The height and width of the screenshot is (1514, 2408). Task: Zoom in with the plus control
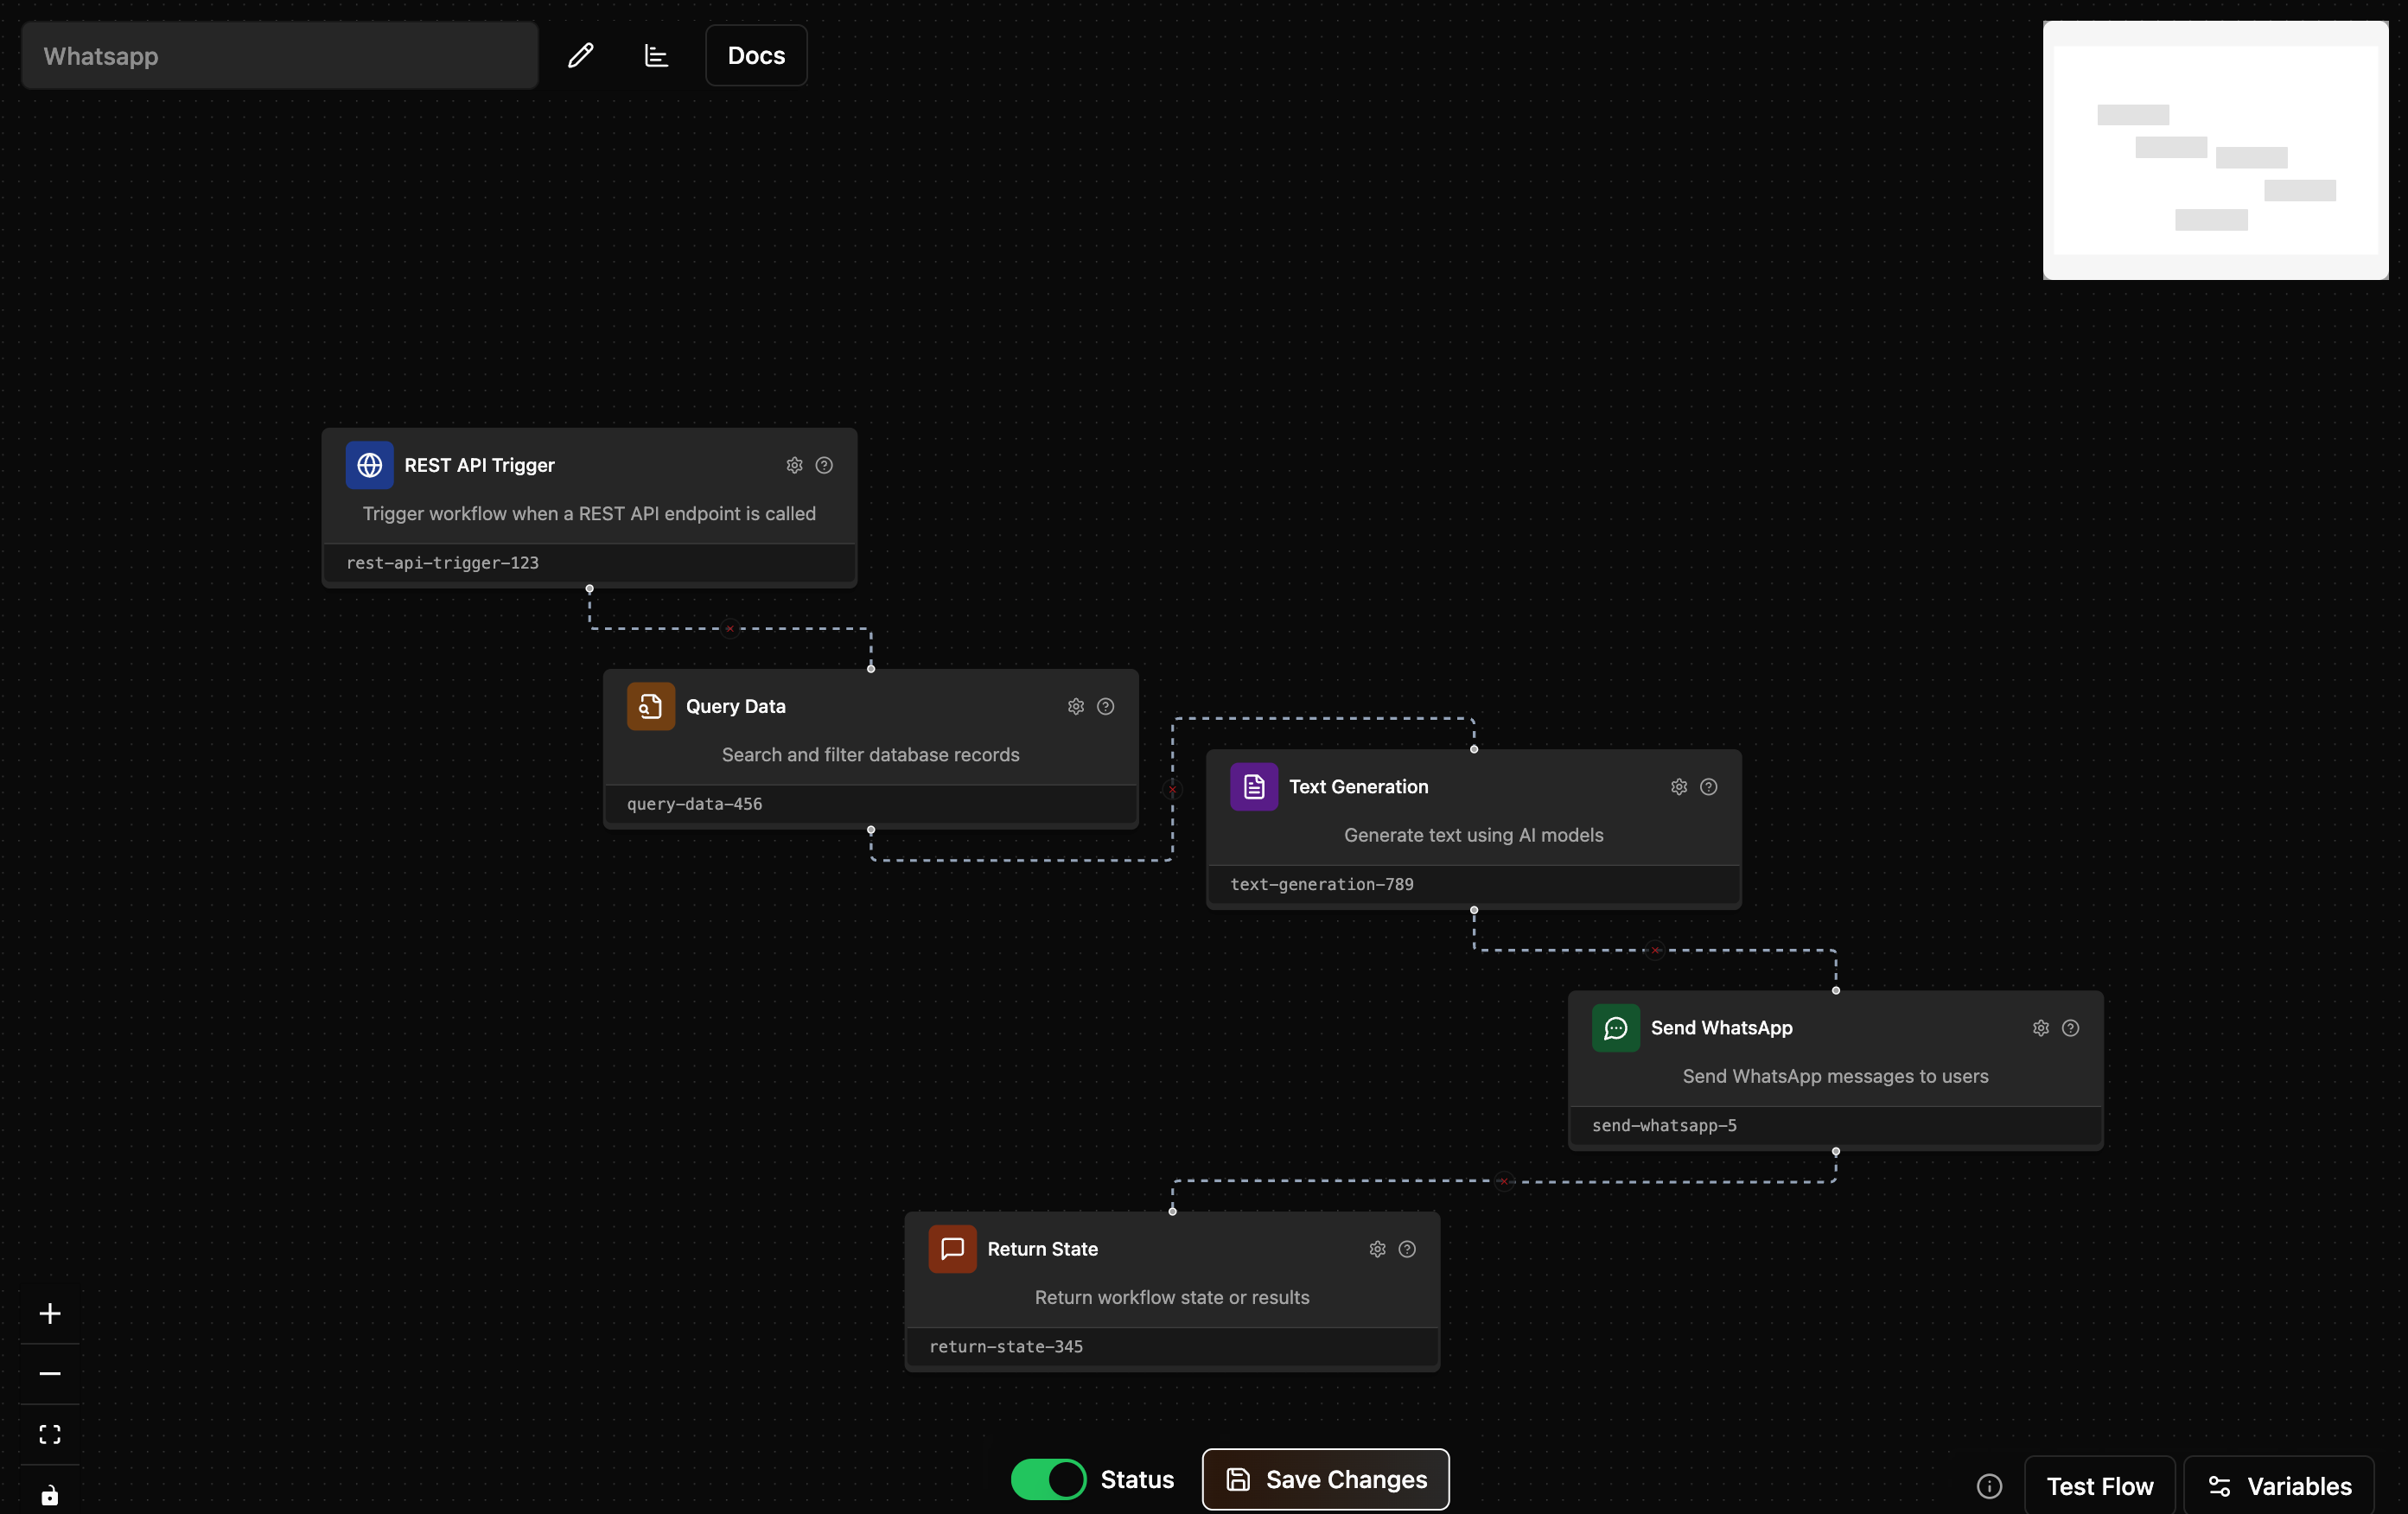pos(50,1313)
